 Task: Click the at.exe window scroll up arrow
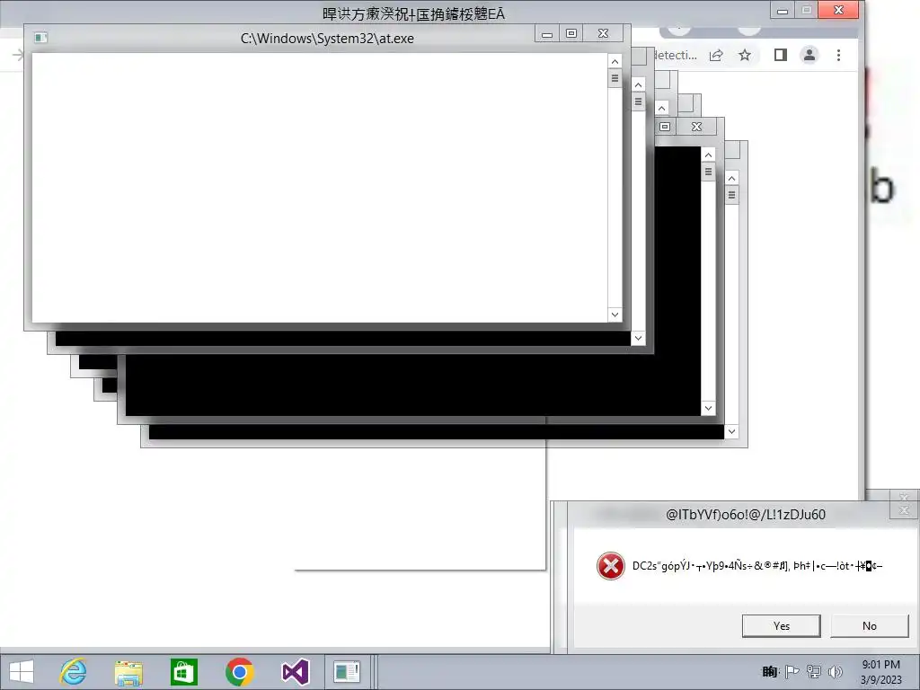click(615, 61)
